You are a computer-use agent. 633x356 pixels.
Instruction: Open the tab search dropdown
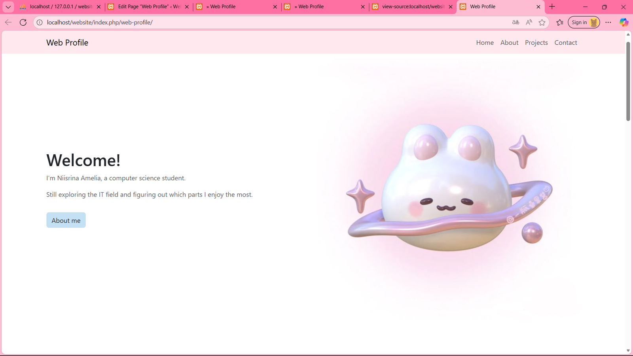coord(8,7)
